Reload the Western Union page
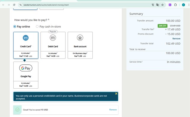 click(x=14, y=5)
